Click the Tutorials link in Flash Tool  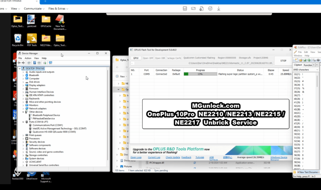pos(200,157)
